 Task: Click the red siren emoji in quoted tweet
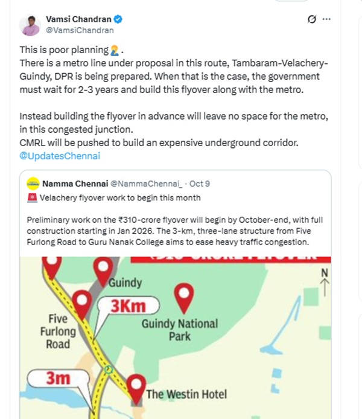tap(33, 197)
